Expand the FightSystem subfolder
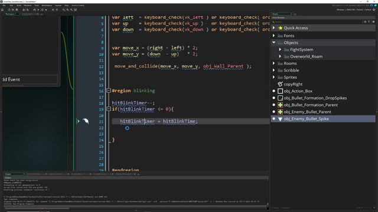378x212 pixels. pyautogui.click(x=280, y=49)
